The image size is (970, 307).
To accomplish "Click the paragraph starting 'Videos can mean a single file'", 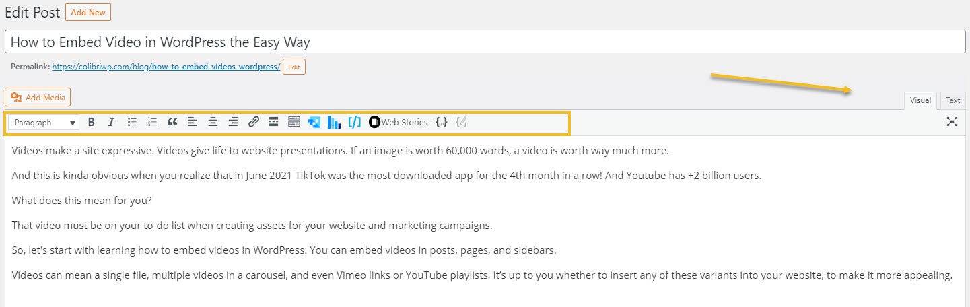I will (x=482, y=275).
